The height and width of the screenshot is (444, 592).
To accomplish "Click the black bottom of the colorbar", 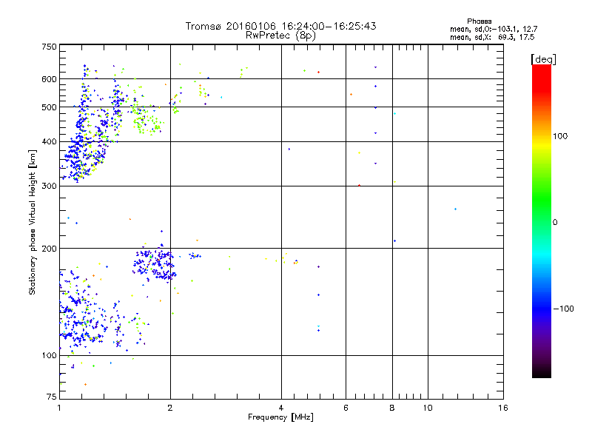I will click(542, 372).
